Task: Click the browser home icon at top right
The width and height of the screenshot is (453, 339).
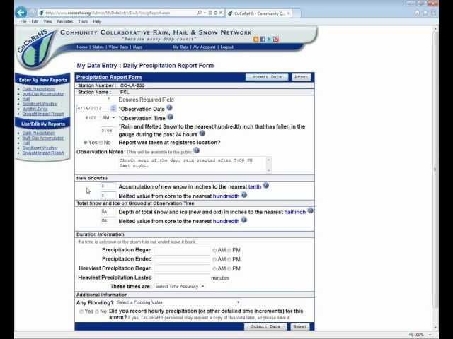Action: pyautogui.click(x=417, y=13)
